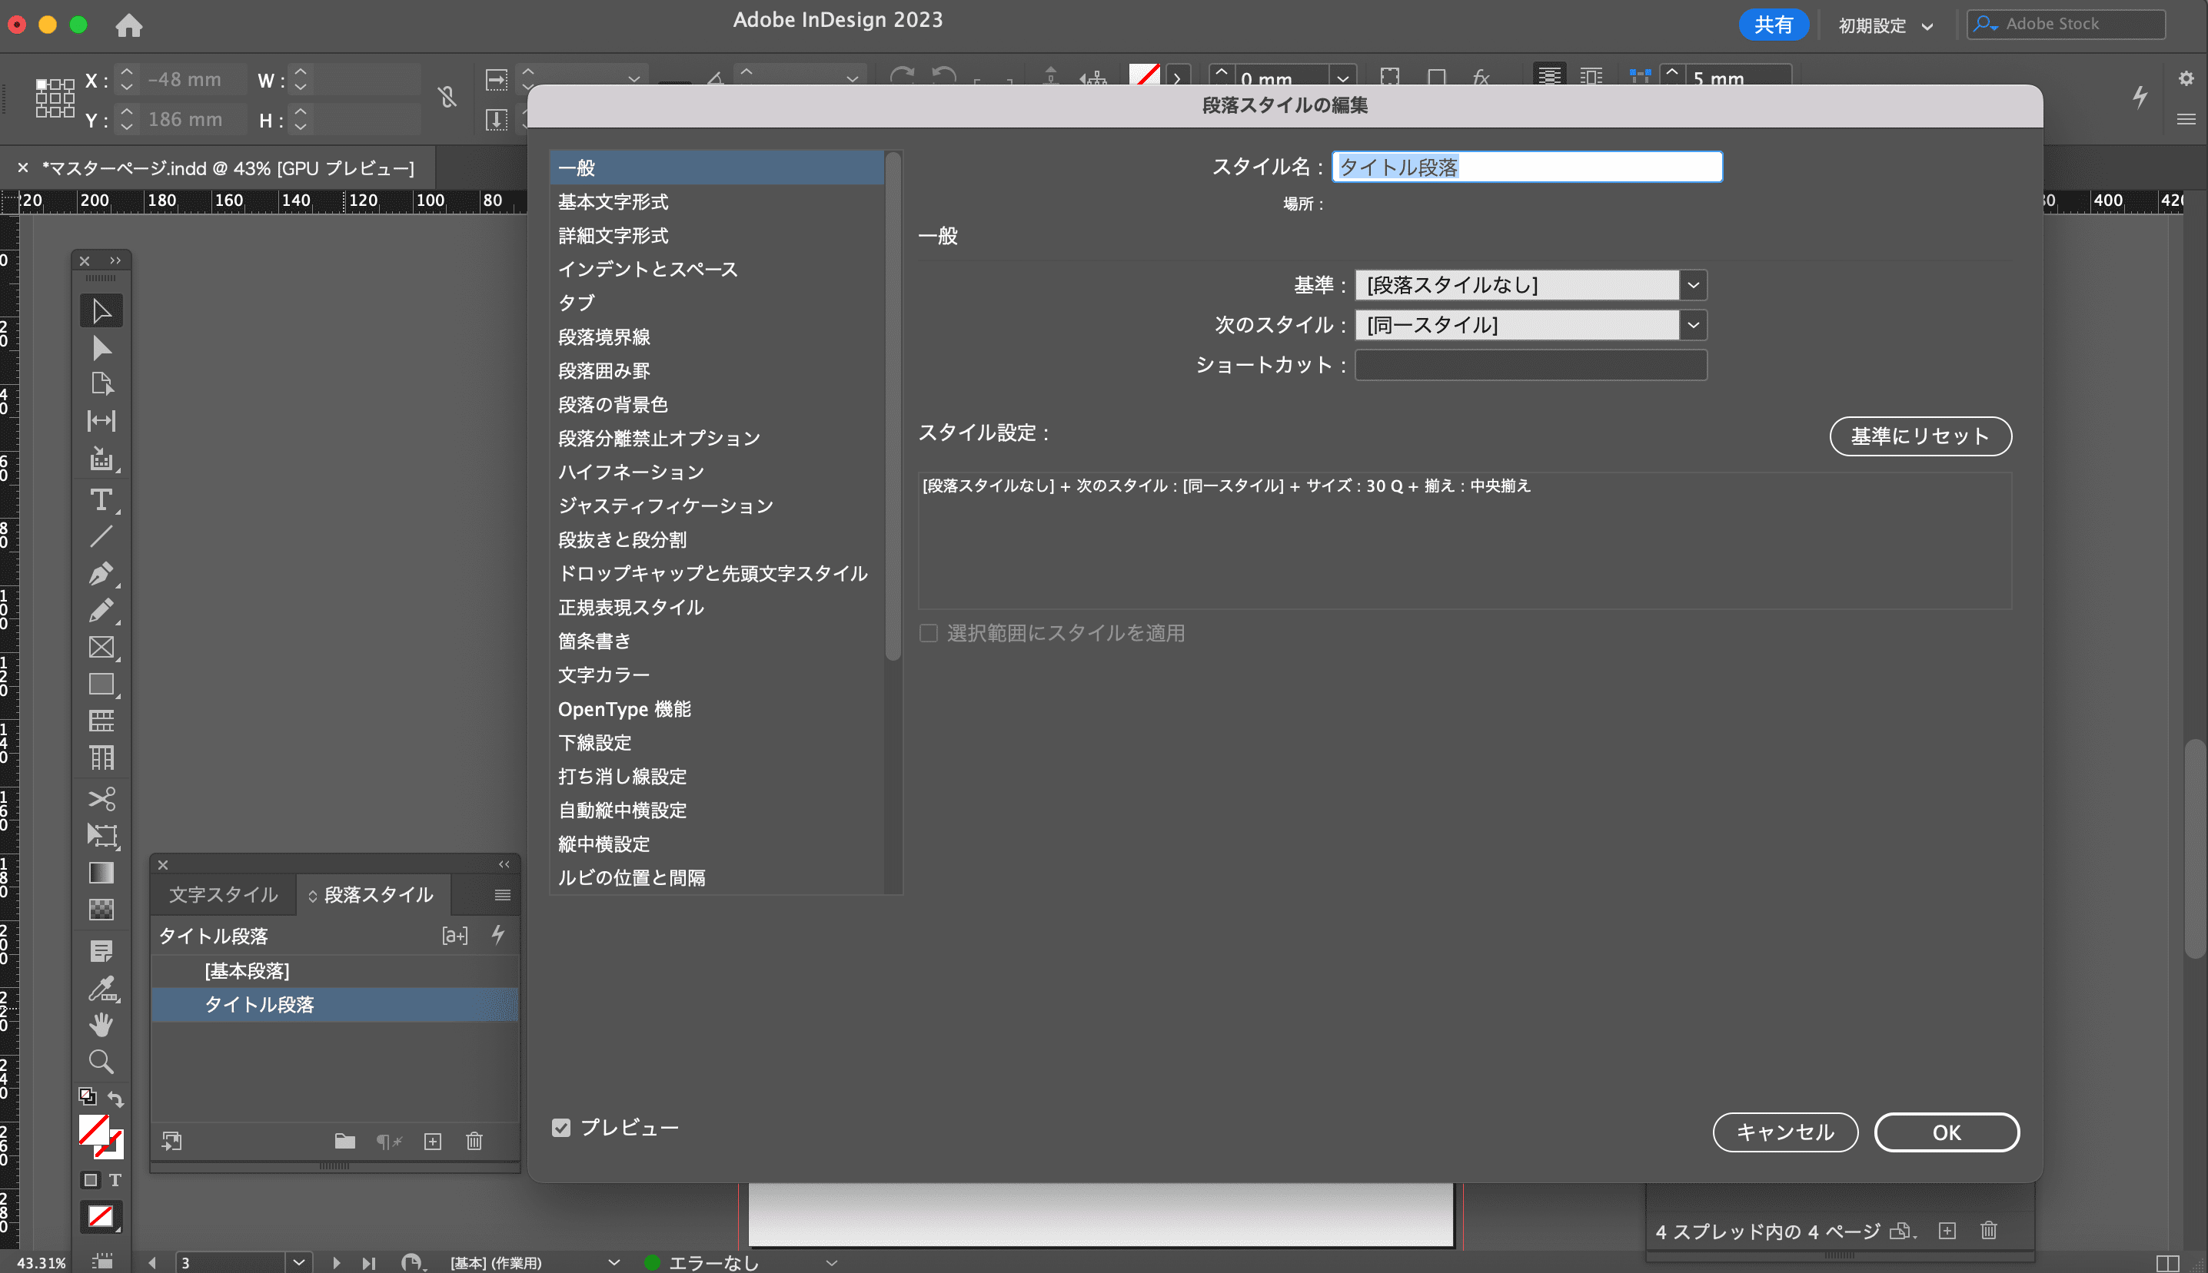Toggle constrain proportions chain icon
2208x1273 pixels.
point(447,97)
